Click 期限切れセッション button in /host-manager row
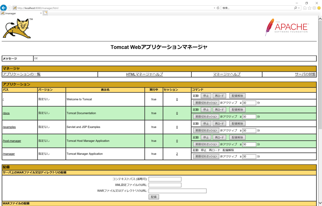This screenshot has height=206, width=322. (x=206, y=144)
